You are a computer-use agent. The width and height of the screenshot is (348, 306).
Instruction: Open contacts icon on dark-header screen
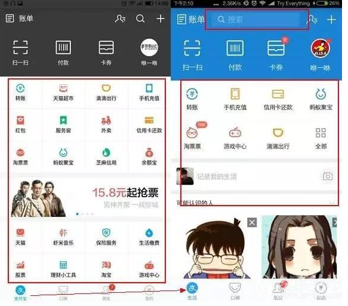[121, 19]
